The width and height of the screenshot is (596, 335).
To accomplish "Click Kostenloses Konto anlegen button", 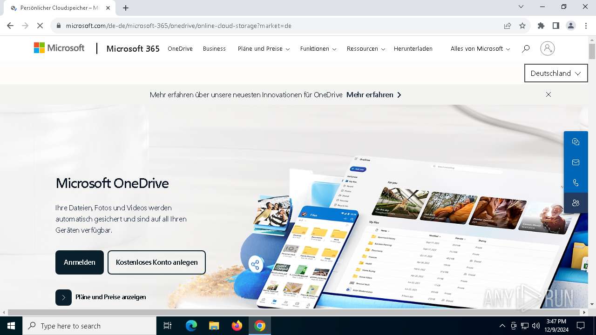I will (156, 262).
